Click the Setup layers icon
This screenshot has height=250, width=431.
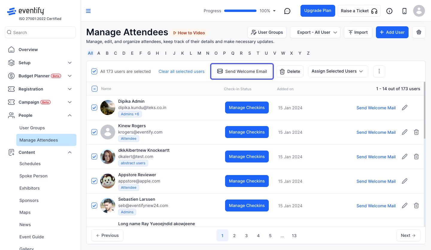[11, 63]
